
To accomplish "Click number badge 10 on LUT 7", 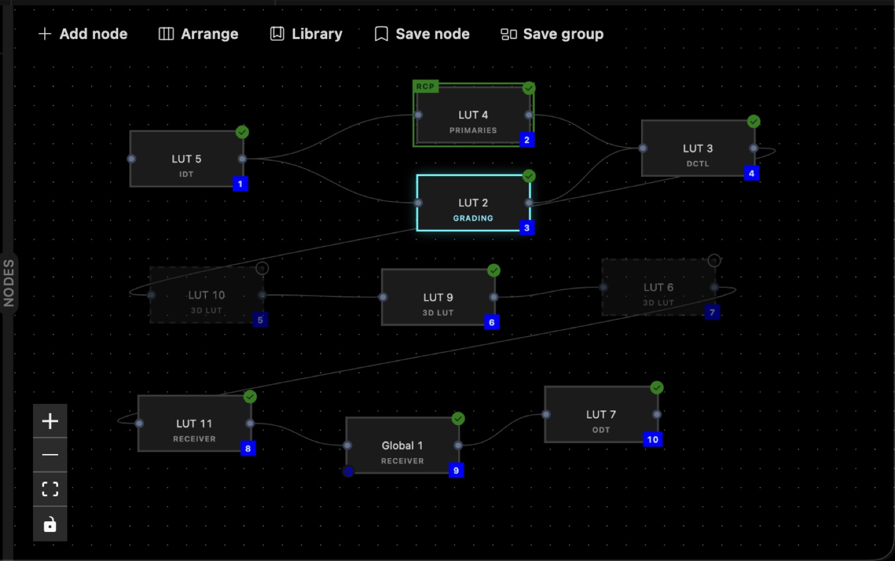I will tap(653, 440).
